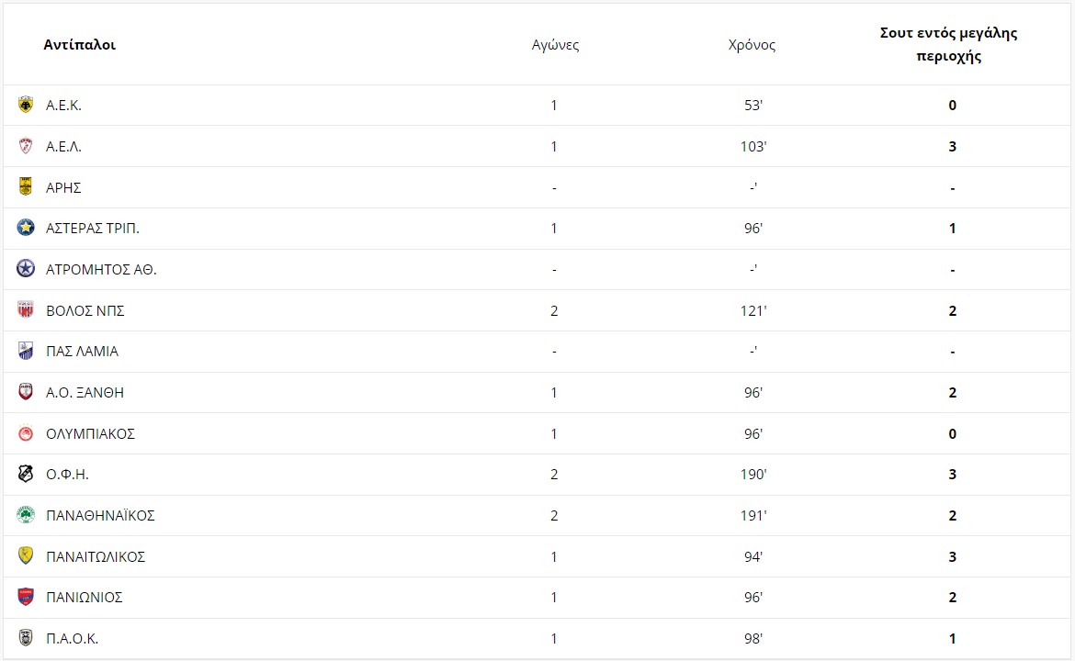Click the ΑΤΡΟΜΗΤΟΣ ΑΘ. round badge icon
The image size is (1075, 661).
click(26, 268)
